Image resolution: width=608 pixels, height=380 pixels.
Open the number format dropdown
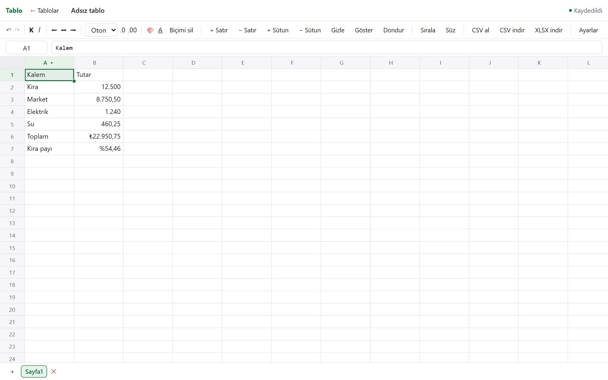[102, 30]
